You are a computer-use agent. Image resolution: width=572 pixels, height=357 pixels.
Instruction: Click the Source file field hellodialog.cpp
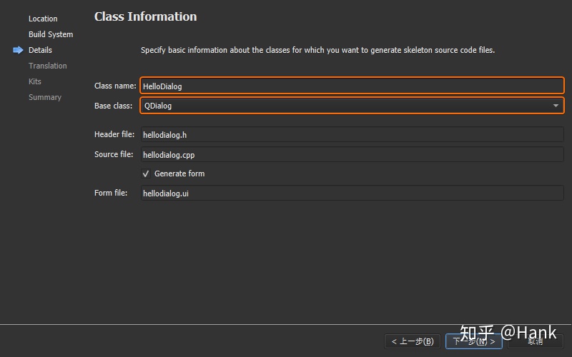(x=352, y=154)
